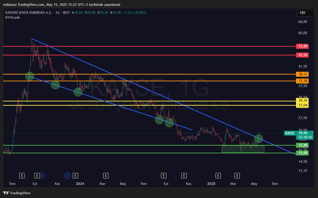This screenshot has width=318, height=198.
Task: Click the 2025 time axis label
Action: (211, 183)
